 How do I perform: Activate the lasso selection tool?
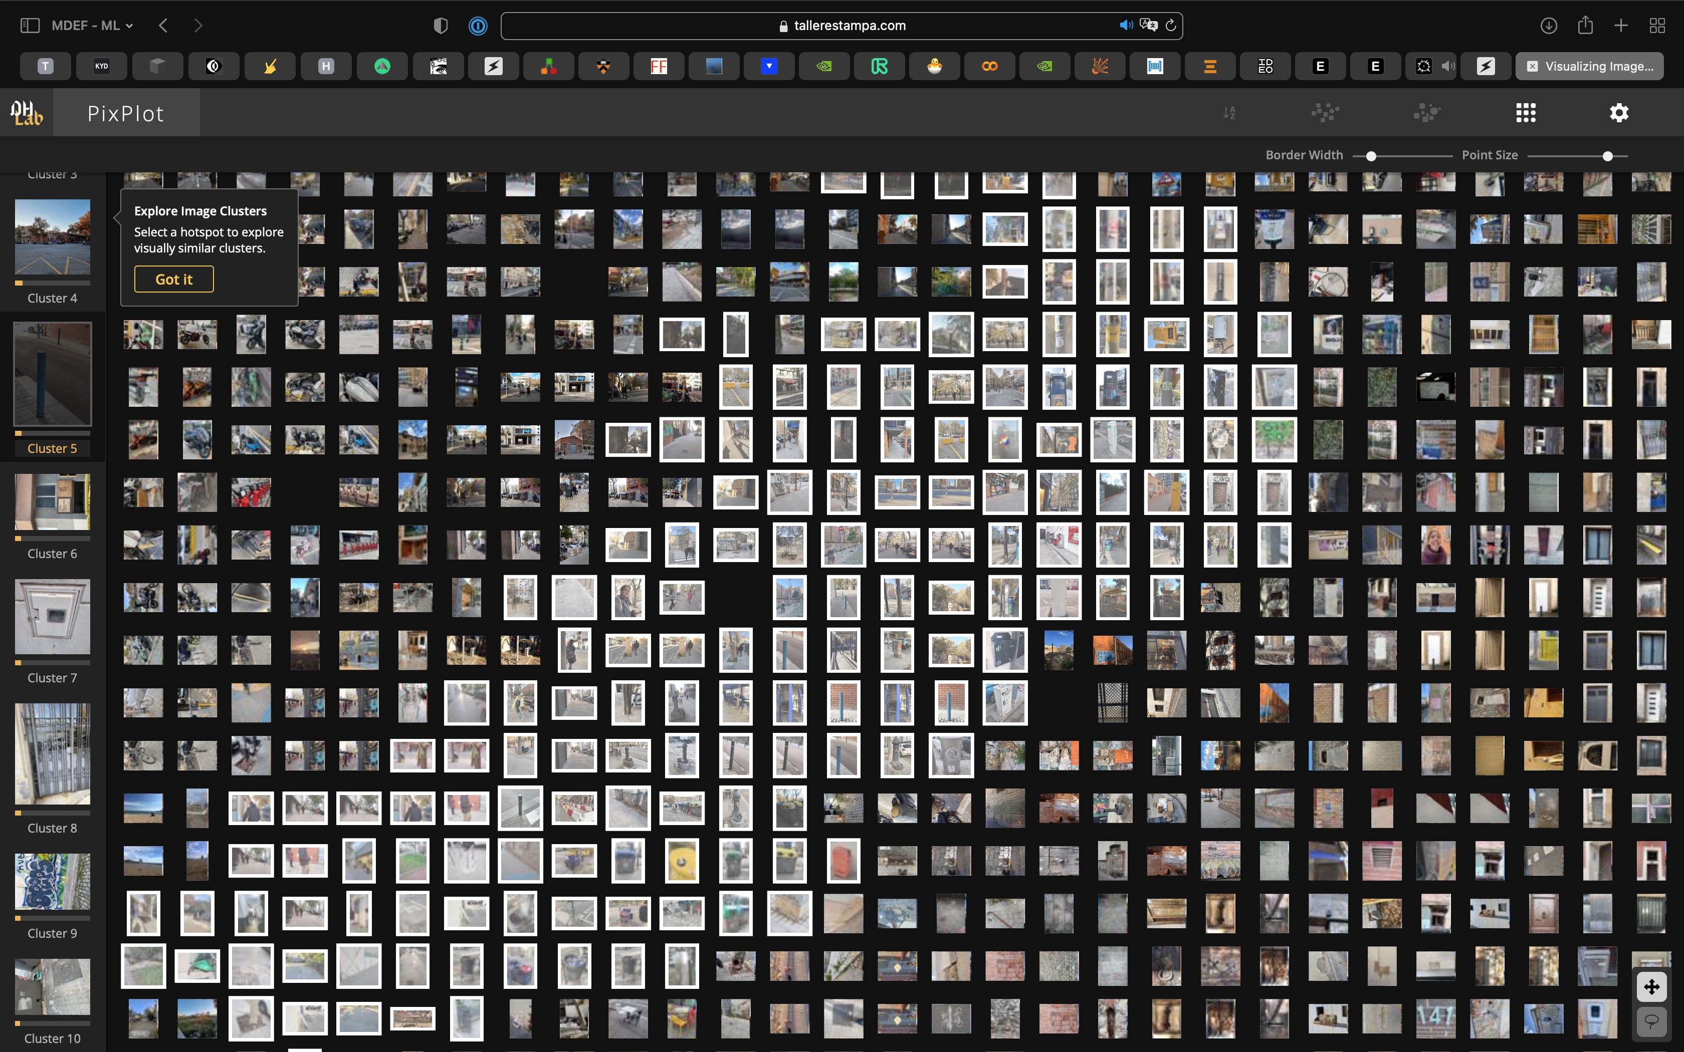(1651, 1021)
